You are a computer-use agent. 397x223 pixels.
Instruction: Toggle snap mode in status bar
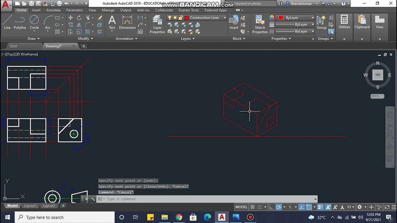(x=260, y=207)
